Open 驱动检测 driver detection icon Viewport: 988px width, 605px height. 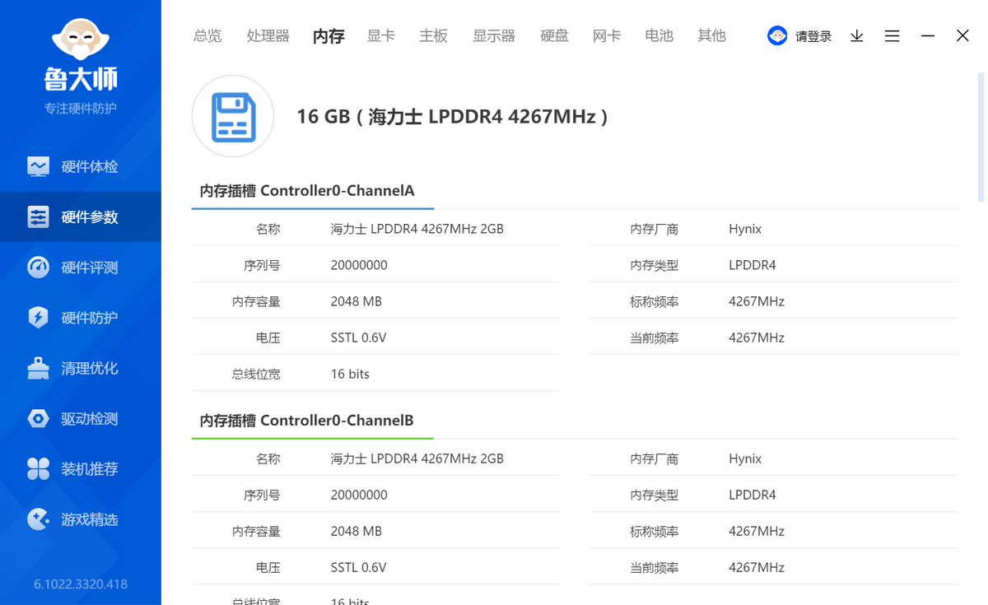click(x=38, y=419)
